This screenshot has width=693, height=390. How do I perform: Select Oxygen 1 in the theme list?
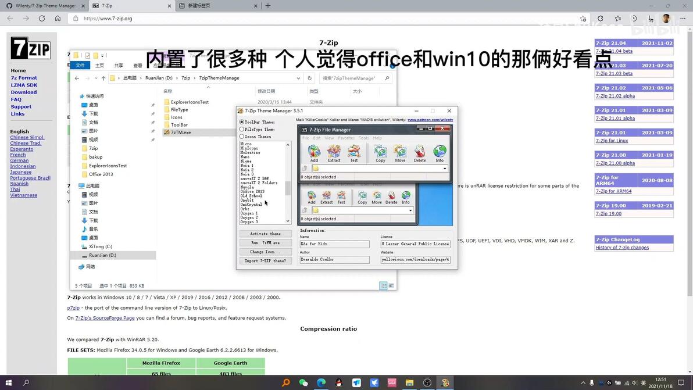pyautogui.click(x=249, y=213)
